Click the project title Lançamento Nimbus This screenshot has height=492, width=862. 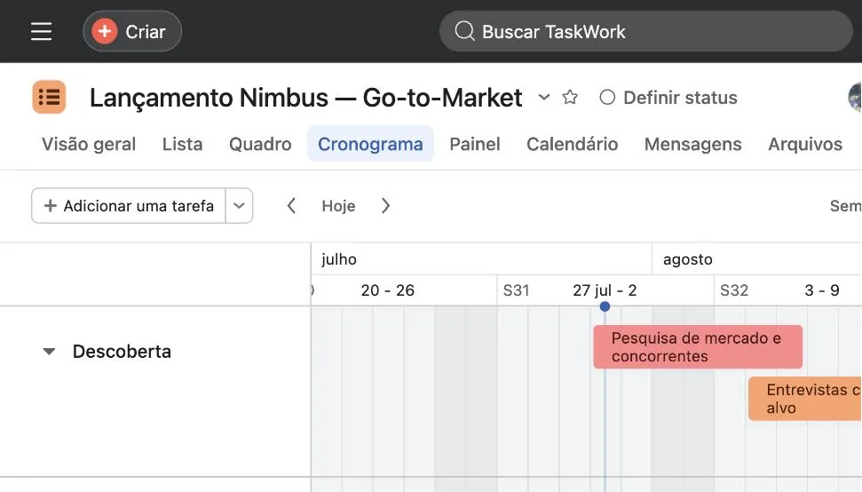(305, 98)
